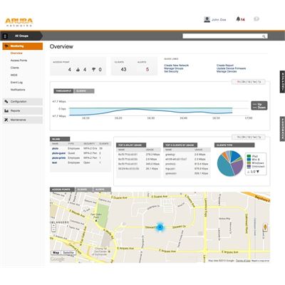Toggle the Down series in chart legend
The height and width of the screenshot is (285, 285).
point(259,108)
